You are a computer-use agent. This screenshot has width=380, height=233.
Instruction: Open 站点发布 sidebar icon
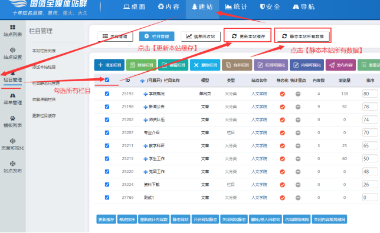click(12, 164)
